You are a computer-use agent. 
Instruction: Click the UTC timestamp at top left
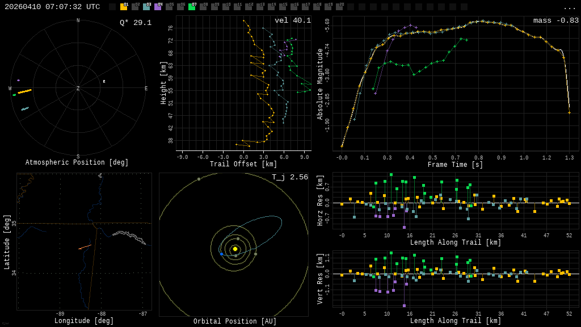52,7
